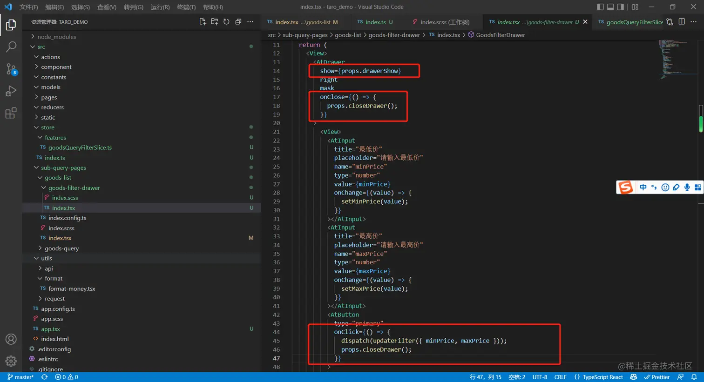Click the Copilot icon in status bar
Viewport: 704px width, 382px height.
point(633,377)
